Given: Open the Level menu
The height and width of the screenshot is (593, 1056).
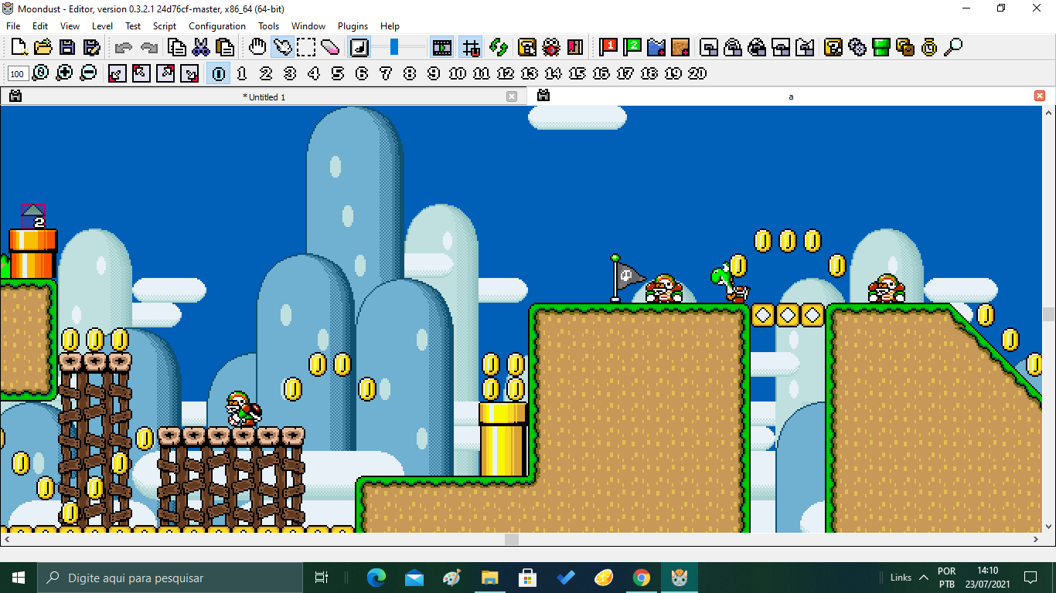Looking at the screenshot, I should tap(102, 25).
